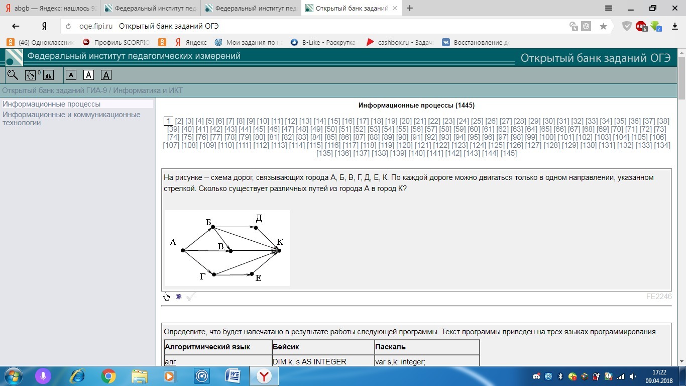Screen dimensions: 686x386
Task: Open the Windows Start menu
Action: coord(13,376)
